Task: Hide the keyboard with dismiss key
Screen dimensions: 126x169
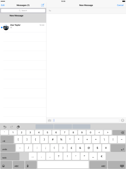Action: [117, 165]
